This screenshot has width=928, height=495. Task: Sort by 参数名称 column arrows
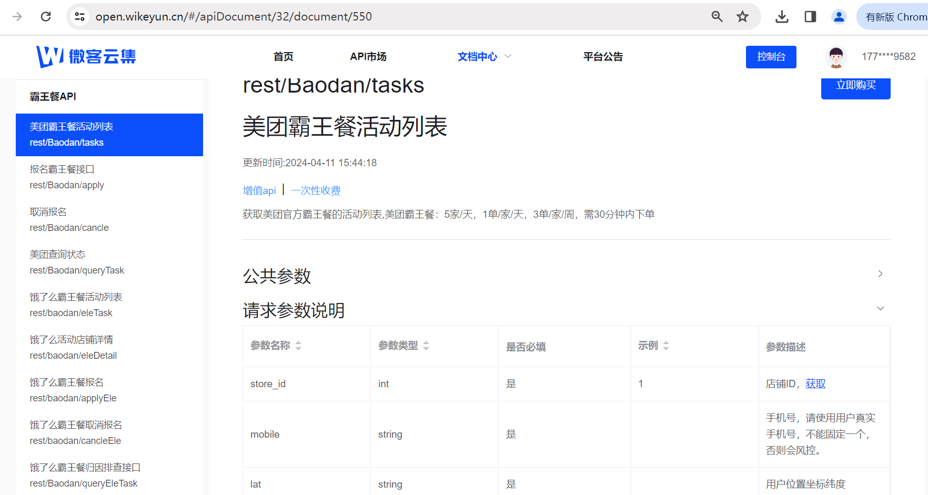click(298, 346)
